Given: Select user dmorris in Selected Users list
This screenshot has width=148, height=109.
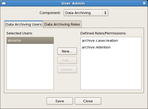Looking at the screenshot, I should tap(30, 40).
